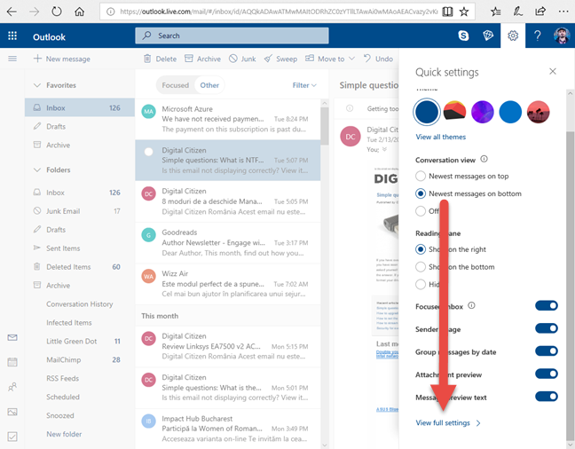575x449 pixels.
Task: Click the browser Share icon
Action: click(540, 12)
